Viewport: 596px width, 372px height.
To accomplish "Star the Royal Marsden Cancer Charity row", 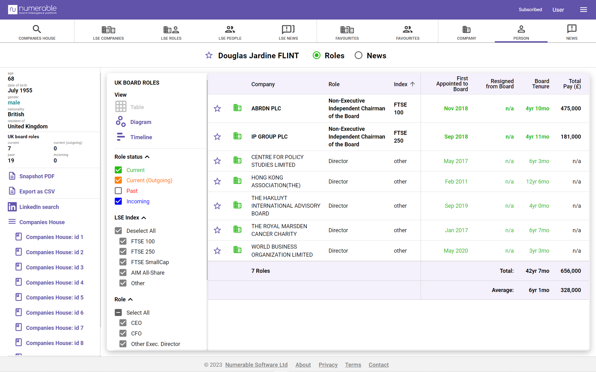I will click(217, 230).
